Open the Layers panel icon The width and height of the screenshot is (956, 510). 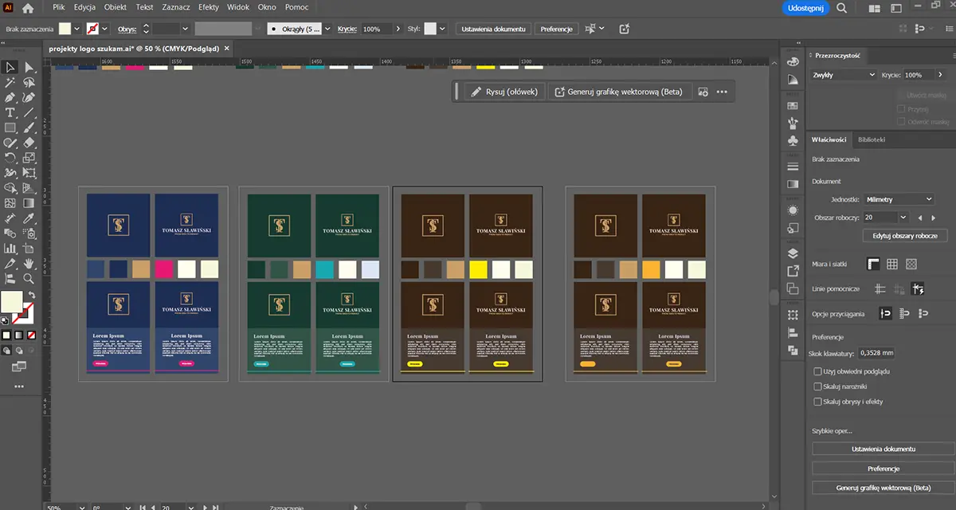[793, 253]
